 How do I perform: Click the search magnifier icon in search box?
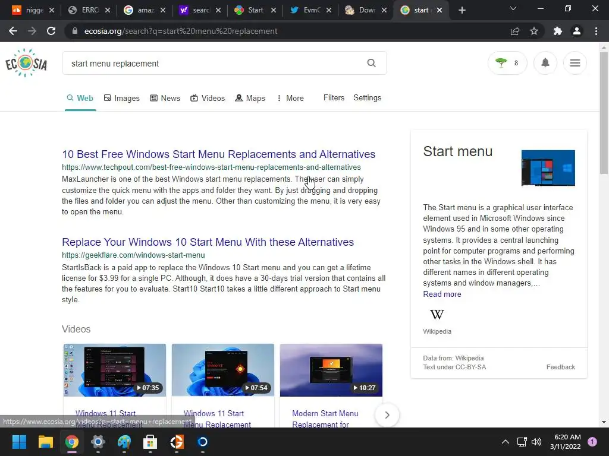click(x=371, y=63)
